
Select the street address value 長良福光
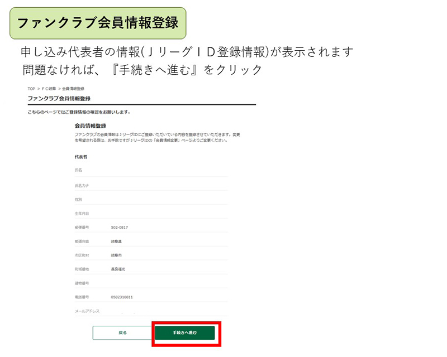click(119, 269)
